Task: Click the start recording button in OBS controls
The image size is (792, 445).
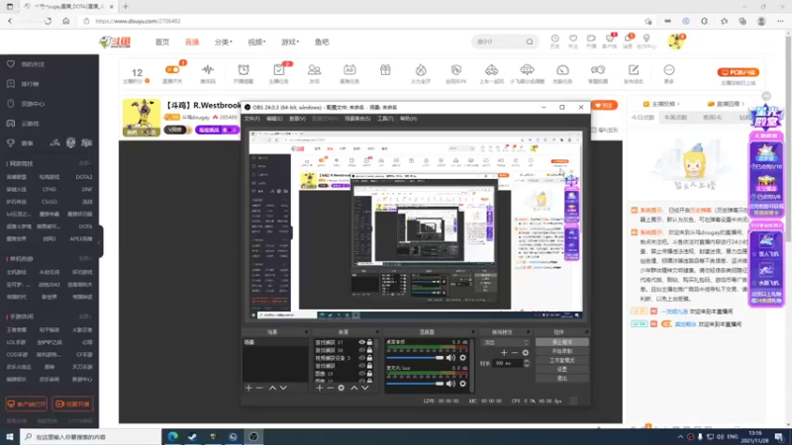Action: [x=561, y=351]
